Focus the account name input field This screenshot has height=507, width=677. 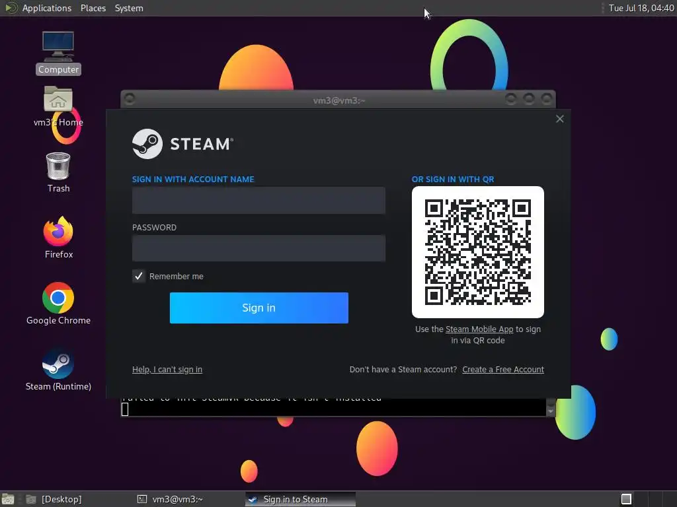point(259,201)
